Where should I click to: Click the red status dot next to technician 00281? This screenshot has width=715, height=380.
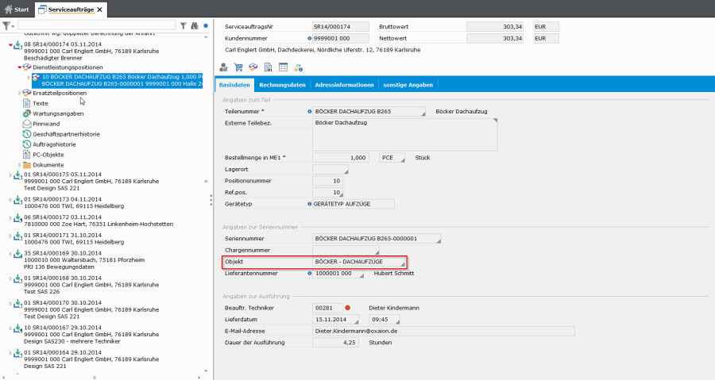tap(348, 307)
